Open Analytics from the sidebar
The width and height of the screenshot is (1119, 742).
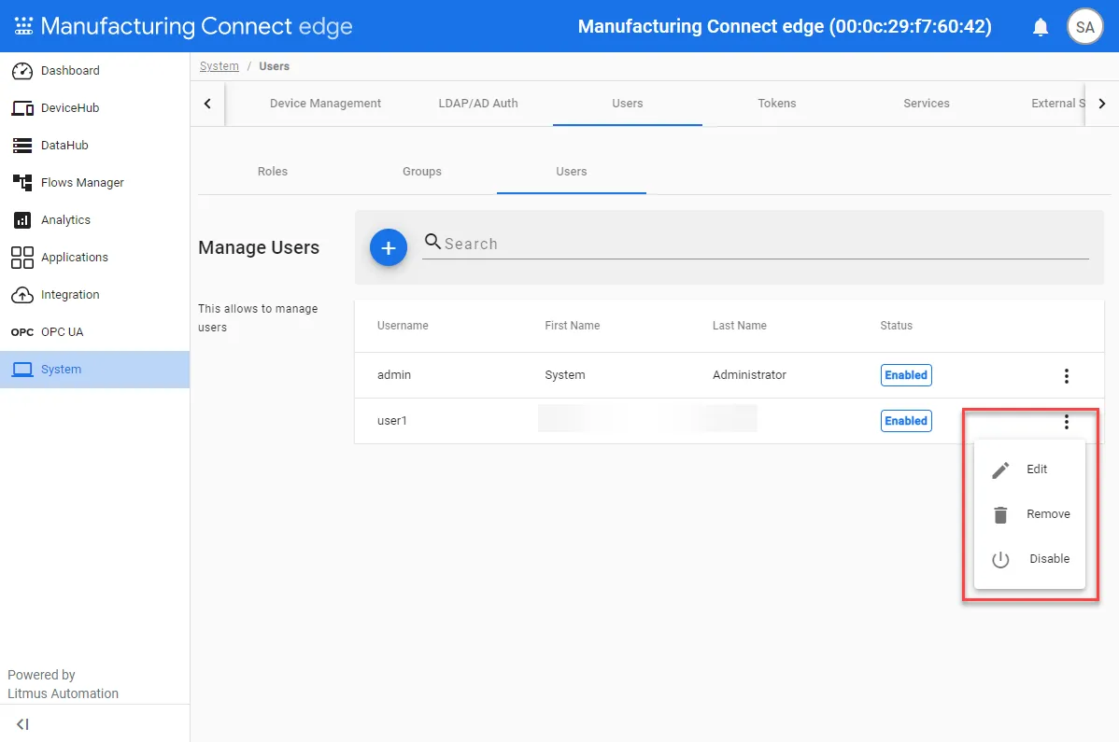tap(95, 220)
